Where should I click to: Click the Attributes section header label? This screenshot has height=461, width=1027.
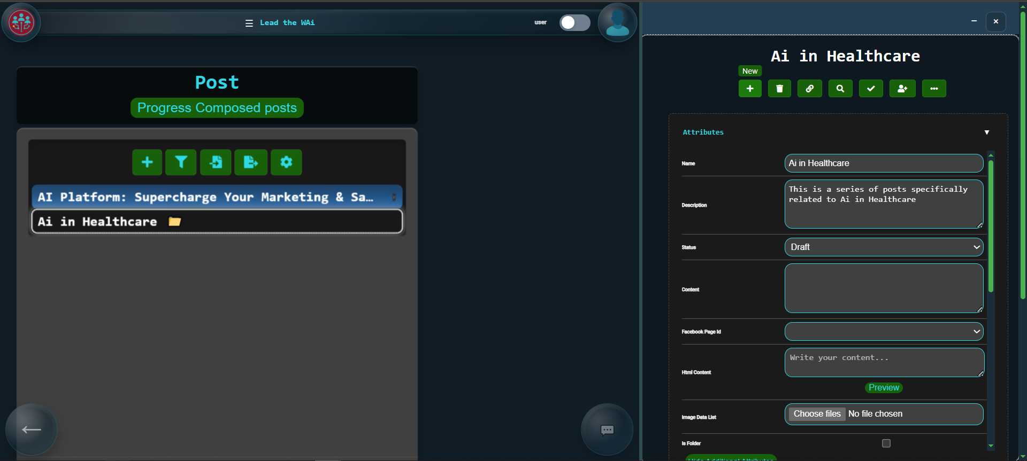coord(703,132)
